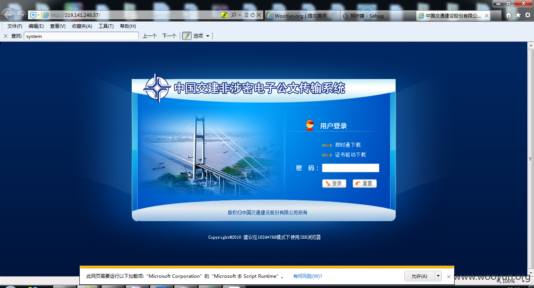This screenshot has width=534, height=288.
Task: Click the magnifier search icon in address bar
Action: click(233, 15)
